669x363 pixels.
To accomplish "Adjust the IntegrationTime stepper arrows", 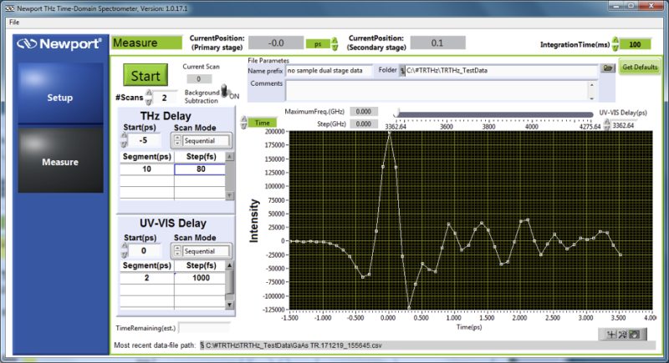I will [617, 44].
